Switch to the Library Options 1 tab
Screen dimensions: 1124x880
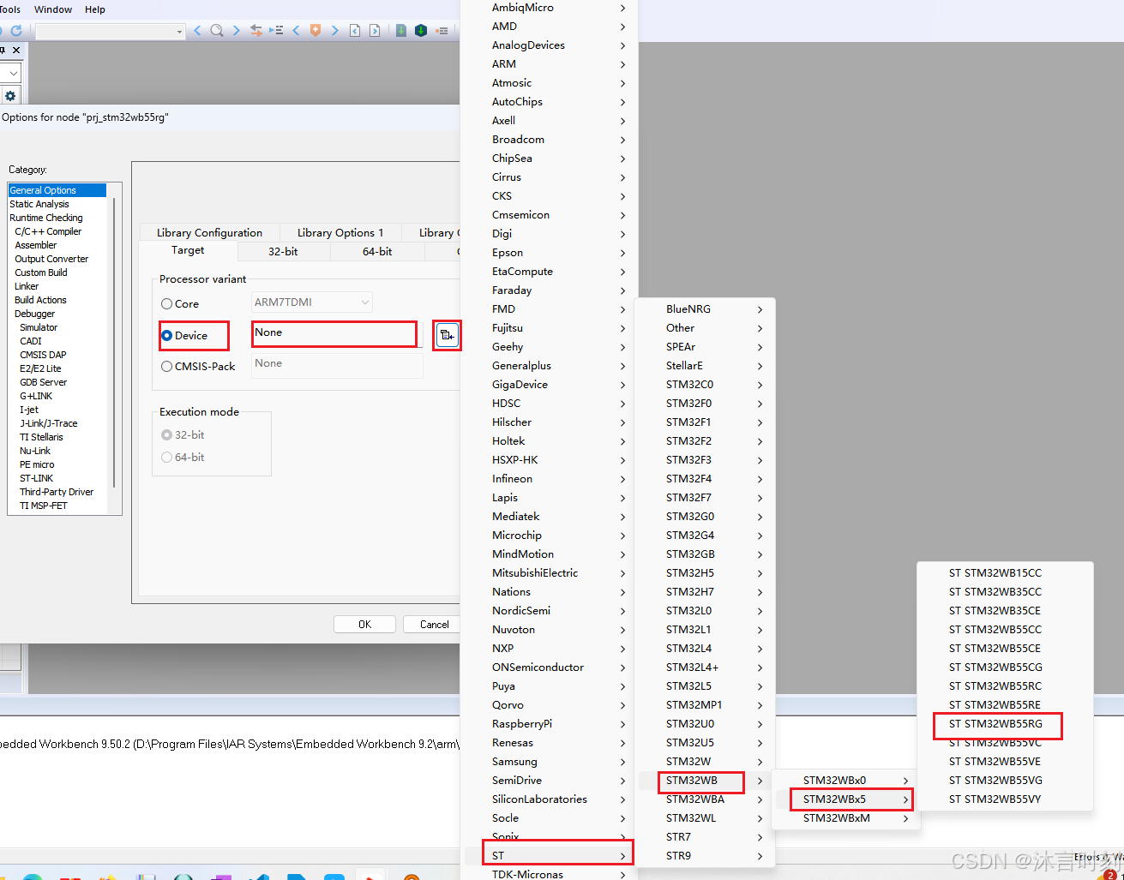tap(340, 233)
